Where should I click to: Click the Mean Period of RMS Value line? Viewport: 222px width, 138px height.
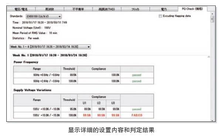click(35, 33)
